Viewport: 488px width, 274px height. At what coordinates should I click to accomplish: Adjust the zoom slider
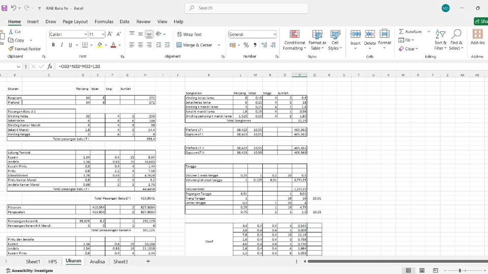[x=460, y=270]
